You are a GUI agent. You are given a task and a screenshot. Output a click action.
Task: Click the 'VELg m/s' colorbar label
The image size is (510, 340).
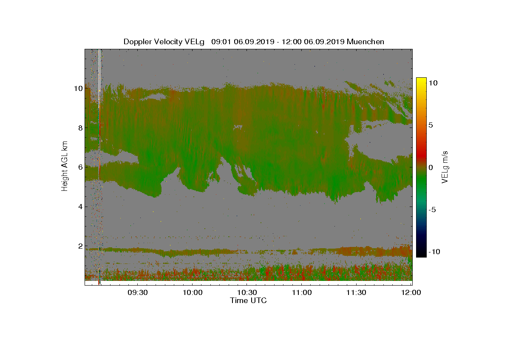pyautogui.click(x=445, y=167)
